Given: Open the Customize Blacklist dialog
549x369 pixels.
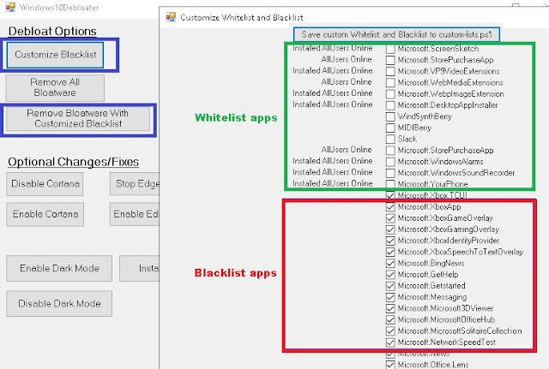Looking at the screenshot, I should click(x=55, y=55).
